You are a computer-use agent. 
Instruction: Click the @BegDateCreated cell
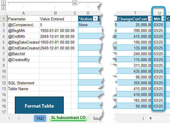pyautogui.click(x=23, y=42)
